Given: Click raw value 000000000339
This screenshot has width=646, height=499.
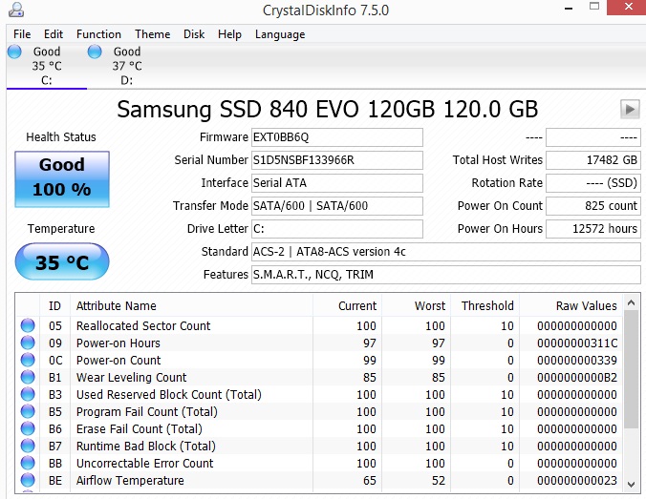Looking at the screenshot, I should (x=577, y=361).
